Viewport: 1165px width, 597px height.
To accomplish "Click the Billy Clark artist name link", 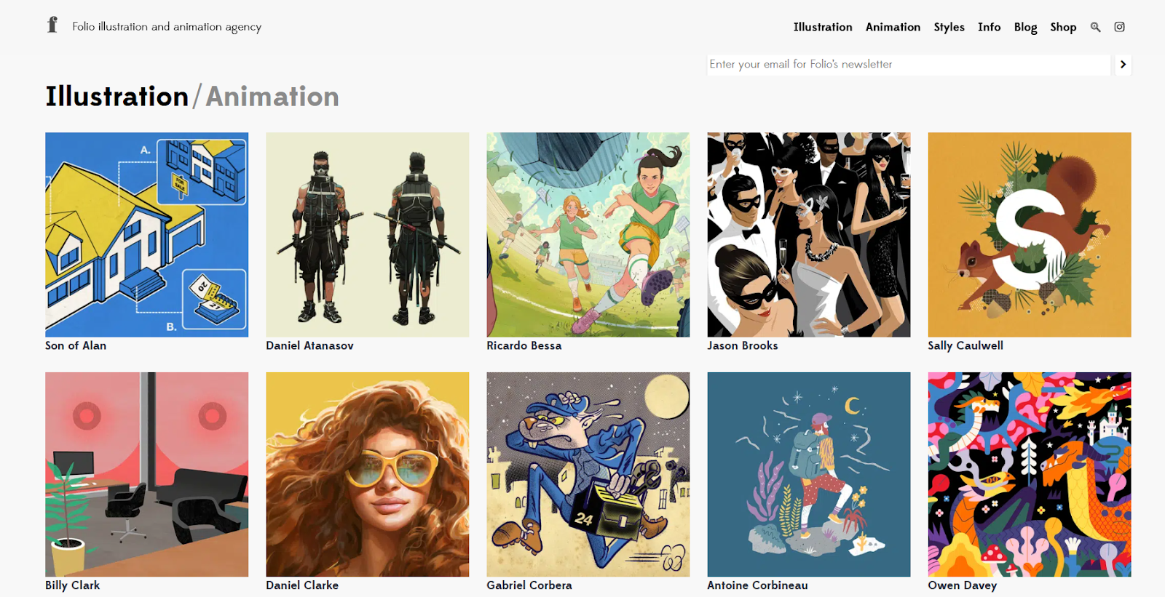I will tap(72, 585).
